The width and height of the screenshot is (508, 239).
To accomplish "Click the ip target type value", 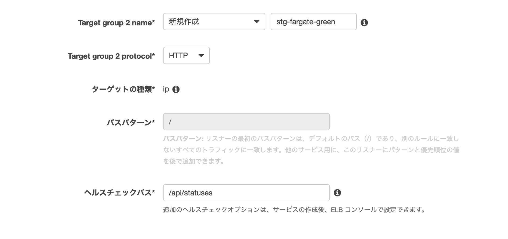I will click(166, 89).
